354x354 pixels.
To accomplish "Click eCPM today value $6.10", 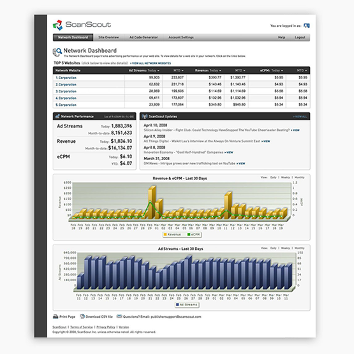I will coord(126,156).
